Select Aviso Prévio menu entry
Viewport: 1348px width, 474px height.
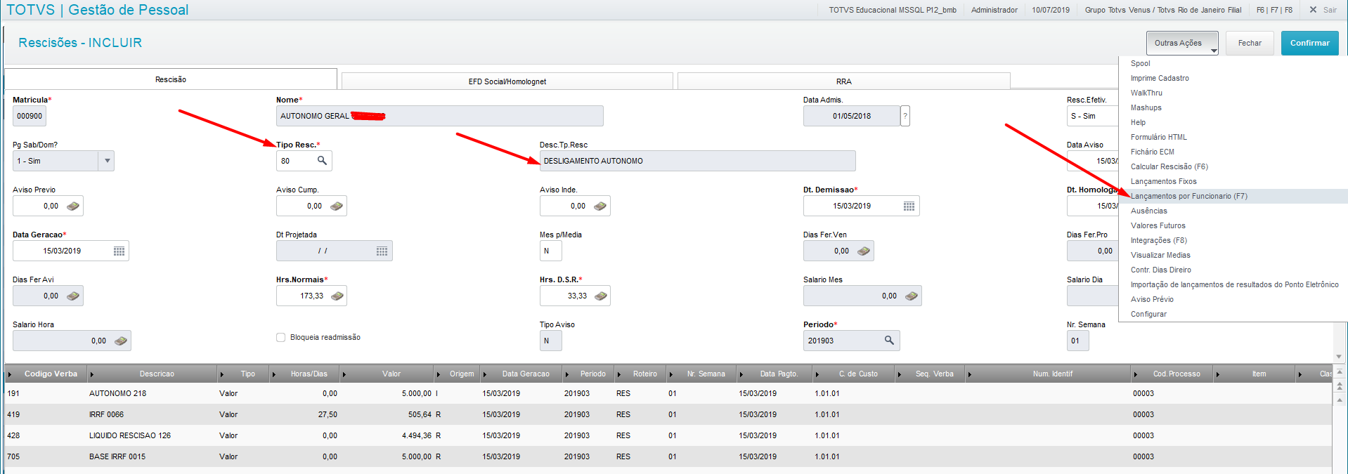click(x=1233, y=299)
